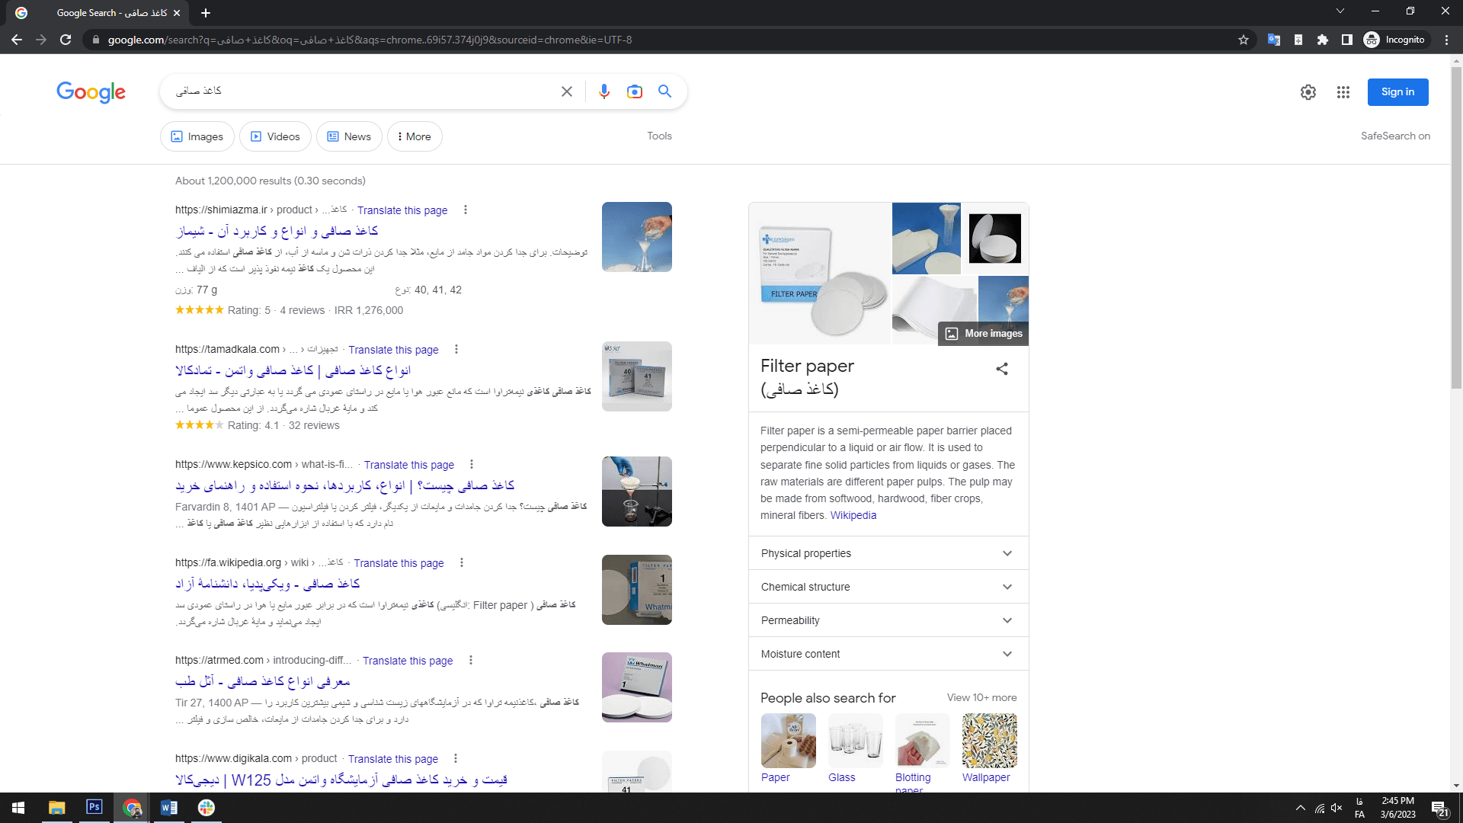The height and width of the screenshot is (823, 1463).
Task: Switch to Images results
Action: [x=197, y=136]
